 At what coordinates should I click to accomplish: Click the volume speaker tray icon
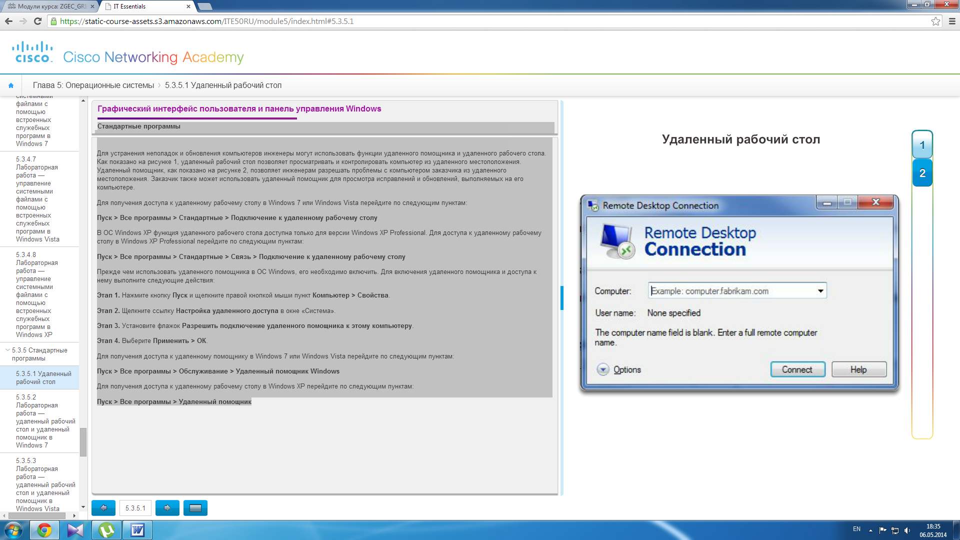pyautogui.click(x=907, y=530)
